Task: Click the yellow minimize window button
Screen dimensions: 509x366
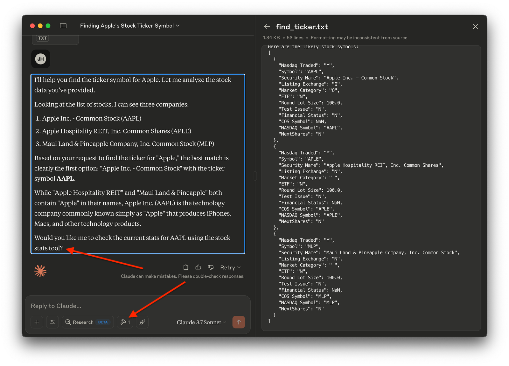Action: (x=40, y=26)
